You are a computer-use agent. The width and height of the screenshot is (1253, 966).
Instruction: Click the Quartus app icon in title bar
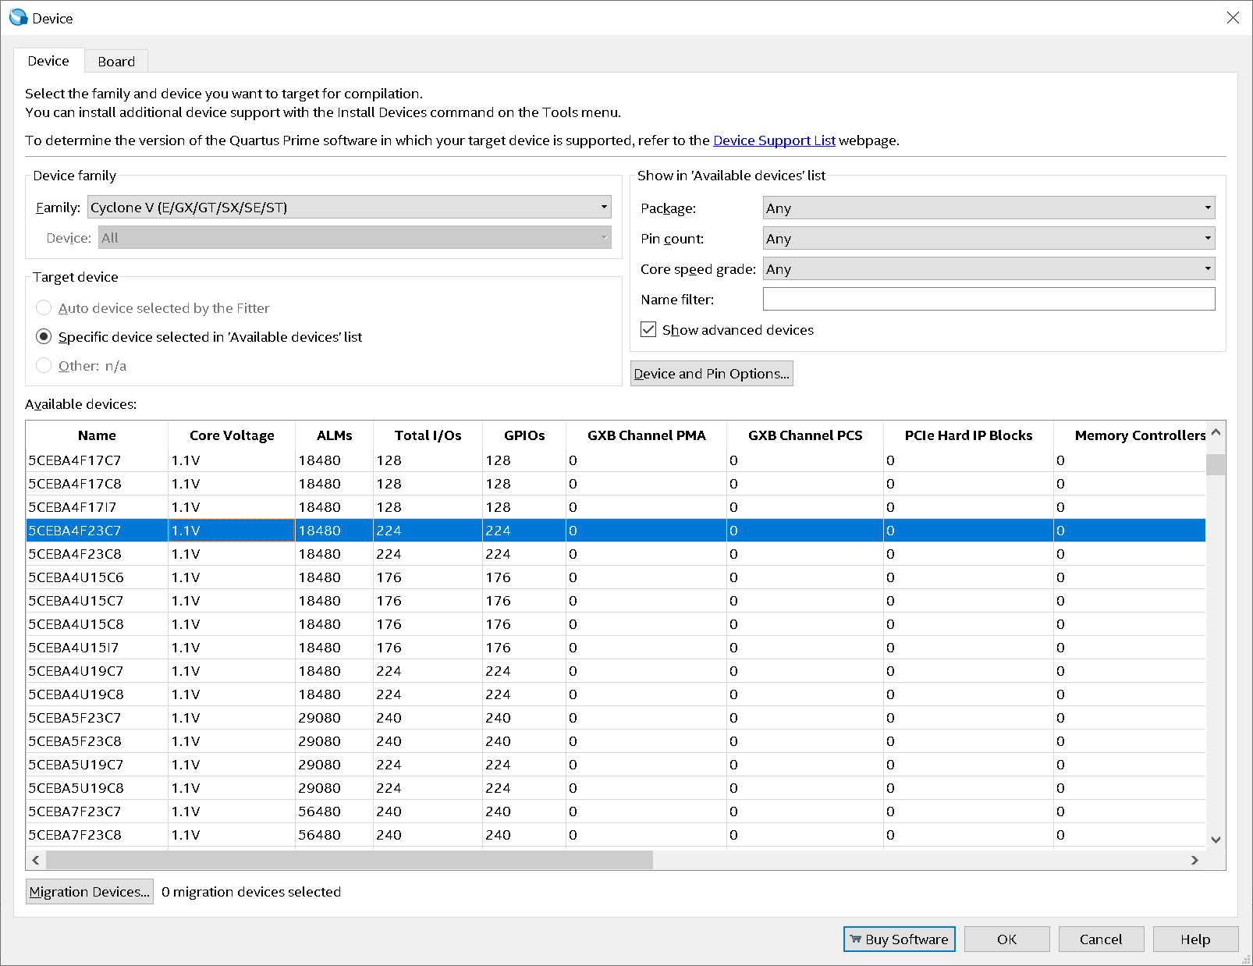(18, 17)
